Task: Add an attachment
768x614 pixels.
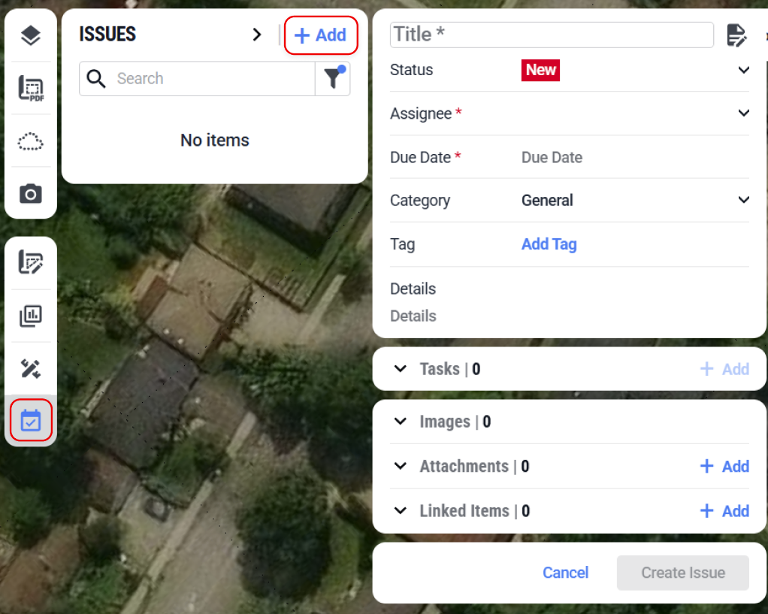Action: [x=724, y=466]
